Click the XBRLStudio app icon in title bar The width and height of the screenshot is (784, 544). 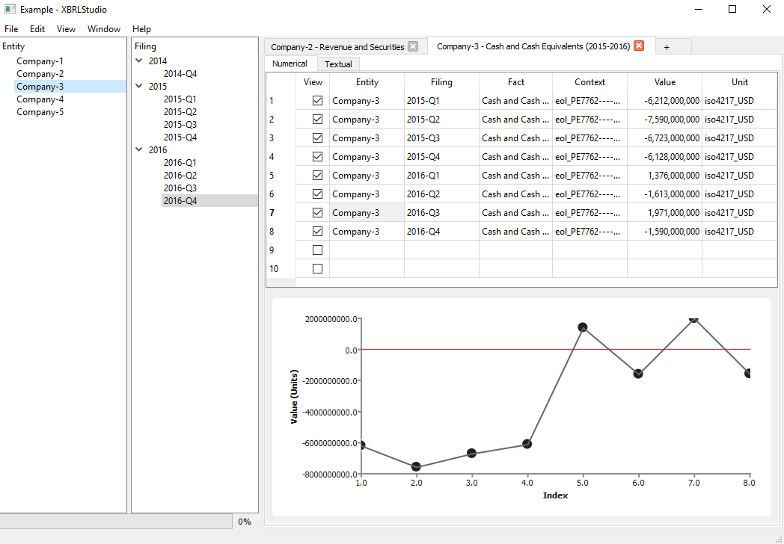(10, 9)
